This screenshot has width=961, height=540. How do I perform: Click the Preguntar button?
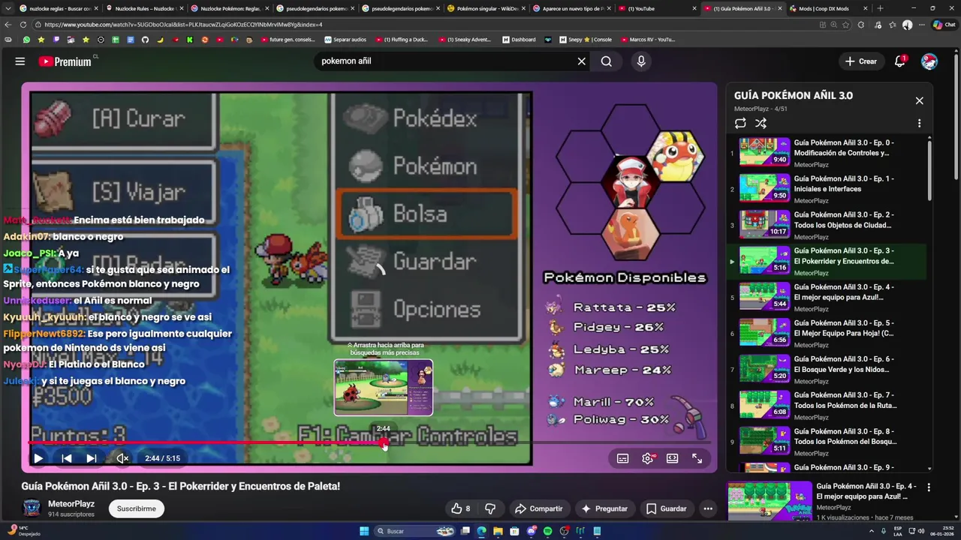pyautogui.click(x=604, y=508)
